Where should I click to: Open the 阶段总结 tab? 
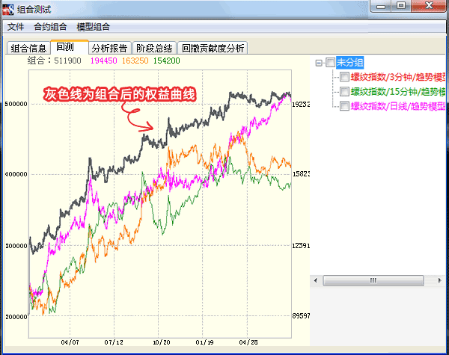(156, 49)
